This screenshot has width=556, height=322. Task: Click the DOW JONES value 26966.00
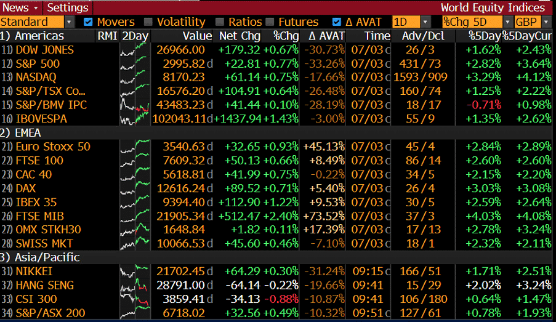(x=180, y=50)
